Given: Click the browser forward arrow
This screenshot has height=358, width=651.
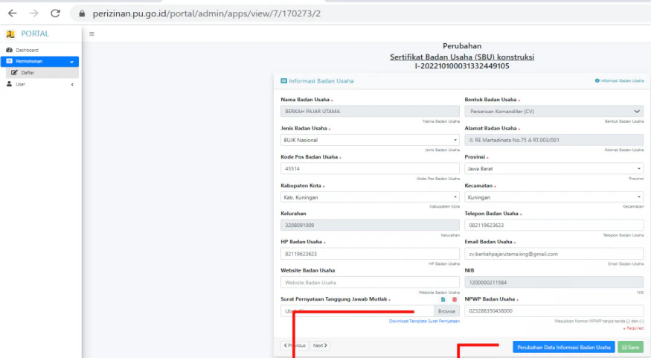Looking at the screenshot, I should click(x=33, y=13).
